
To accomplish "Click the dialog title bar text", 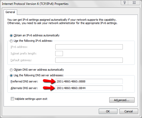I will (x=35, y=4).
